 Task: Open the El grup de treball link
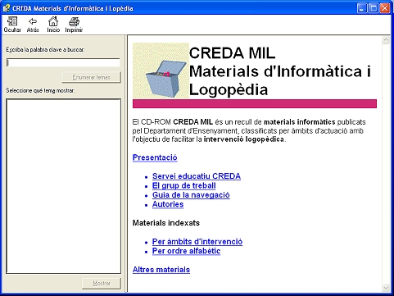(x=184, y=186)
